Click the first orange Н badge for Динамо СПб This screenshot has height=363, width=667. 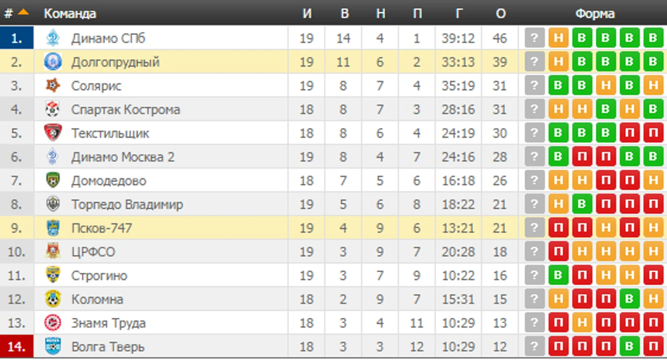558,38
